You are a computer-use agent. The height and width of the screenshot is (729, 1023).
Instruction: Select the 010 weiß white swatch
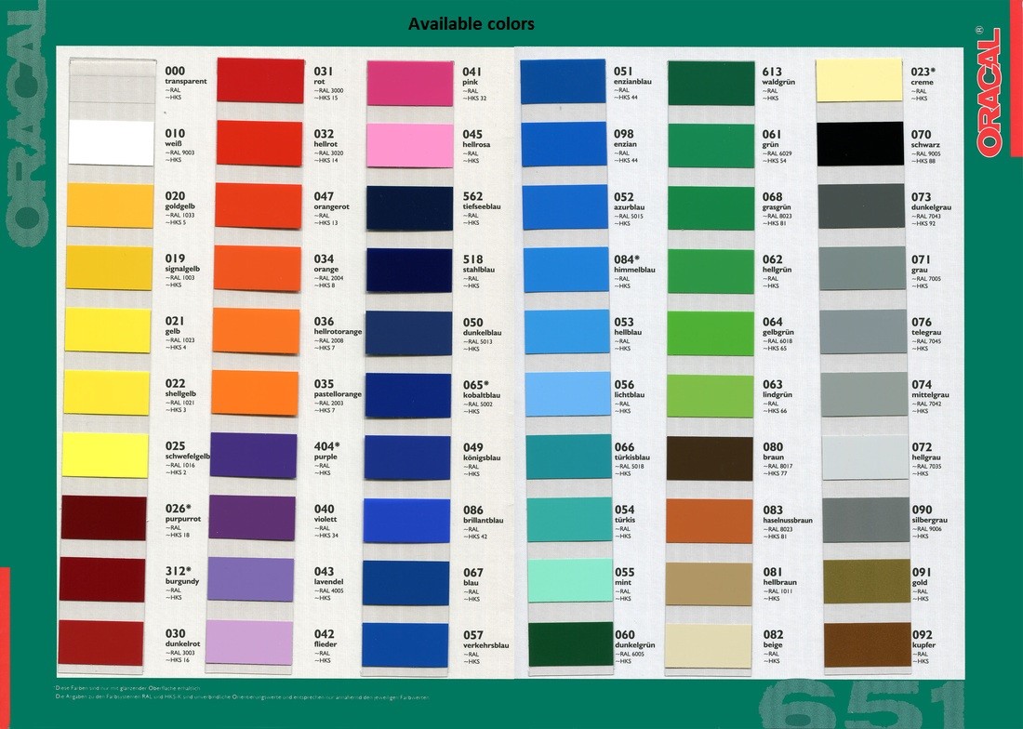coord(111,143)
